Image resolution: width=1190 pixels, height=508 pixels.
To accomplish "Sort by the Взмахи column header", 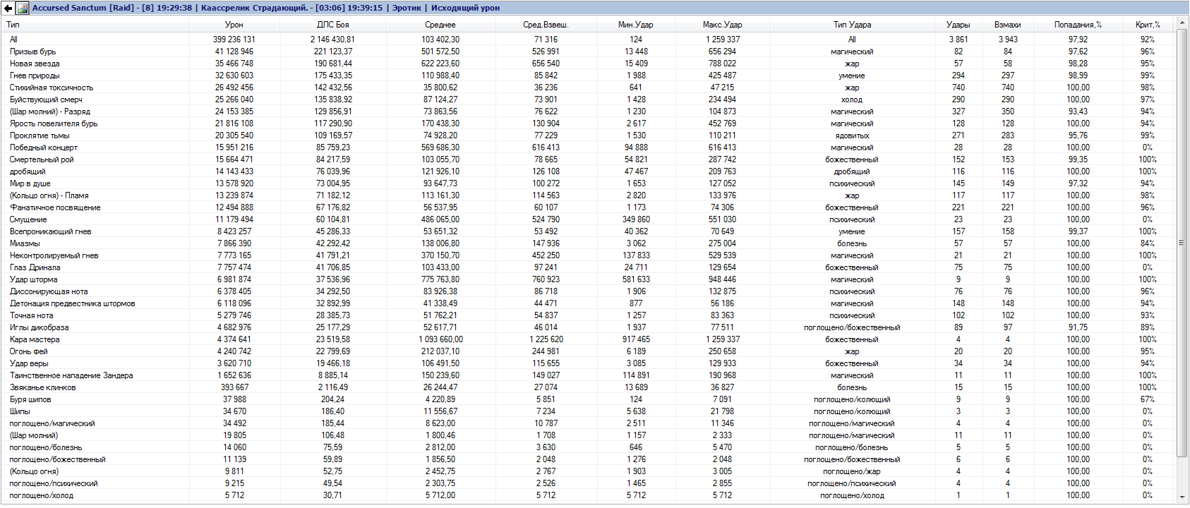I will click(x=1007, y=25).
